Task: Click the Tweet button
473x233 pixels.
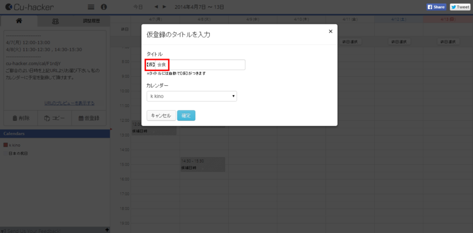Action: 460,7
